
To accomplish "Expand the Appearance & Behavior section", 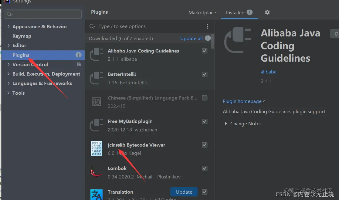I will [x=8, y=26].
